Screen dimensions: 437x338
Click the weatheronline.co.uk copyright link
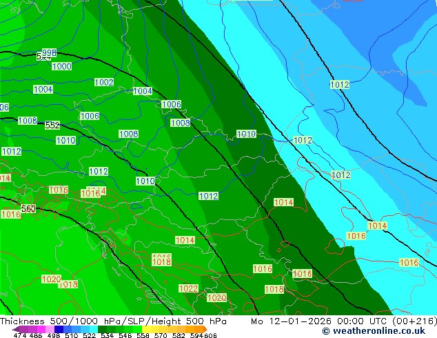(374, 331)
